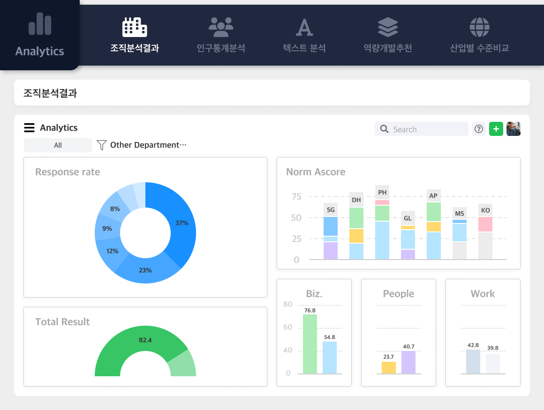Open the hamburger menu beside Analytics
The width and height of the screenshot is (544, 410).
29,128
